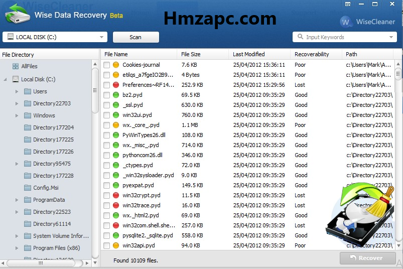Expand the Windows folder node

coord(17,115)
